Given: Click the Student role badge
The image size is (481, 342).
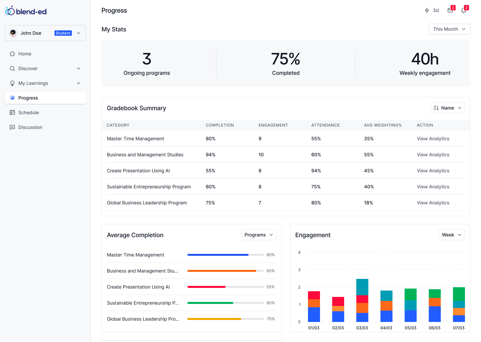Looking at the screenshot, I should [63, 33].
